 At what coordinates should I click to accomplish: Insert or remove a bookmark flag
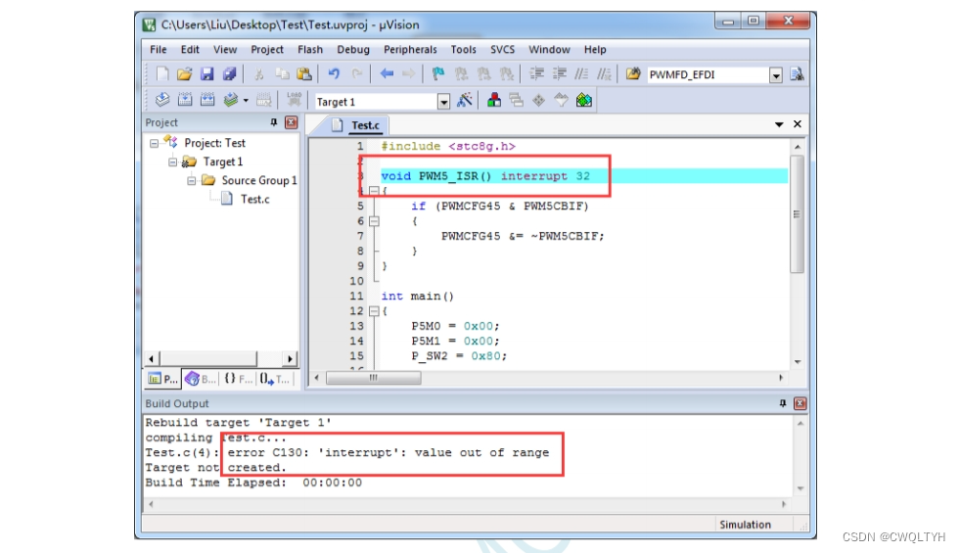pos(438,74)
